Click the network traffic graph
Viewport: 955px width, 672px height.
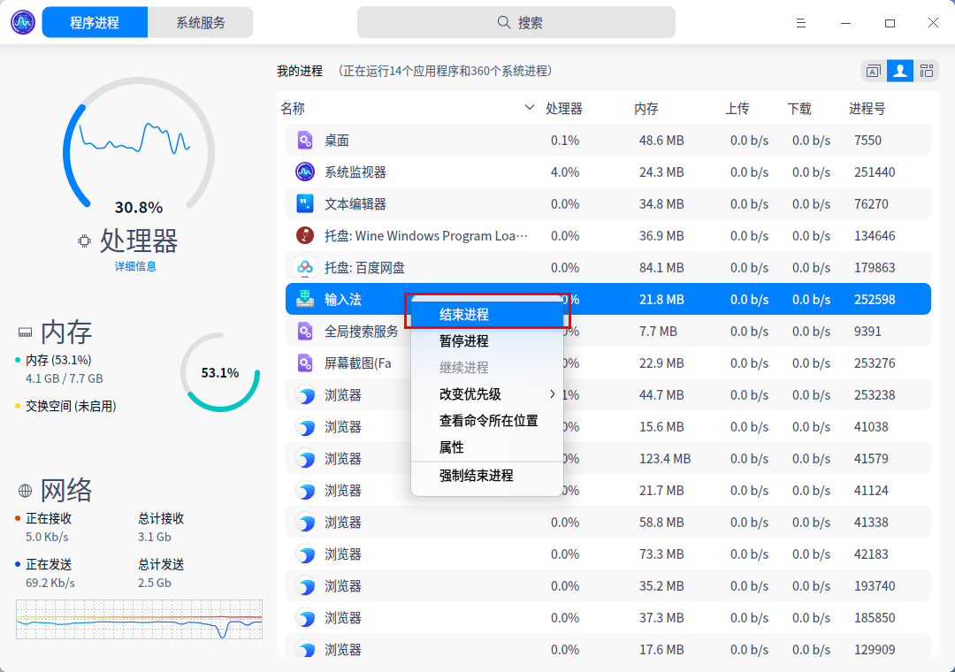tap(140, 619)
